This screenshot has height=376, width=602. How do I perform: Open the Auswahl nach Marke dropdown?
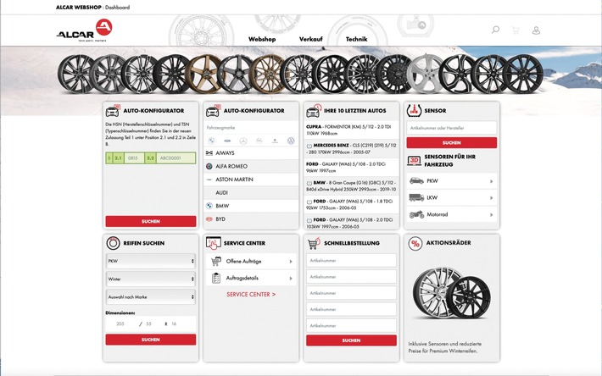(x=151, y=297)
